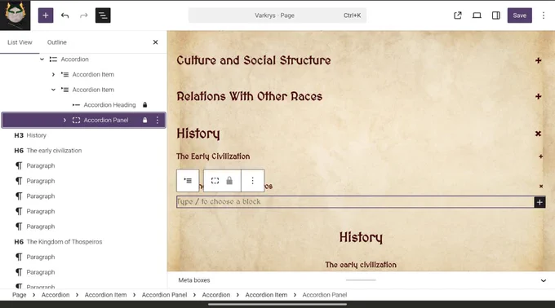Click lock icon on Accordion Heading row
The image size is (555, 308).
pyautogui.click(x=144, y=105)
